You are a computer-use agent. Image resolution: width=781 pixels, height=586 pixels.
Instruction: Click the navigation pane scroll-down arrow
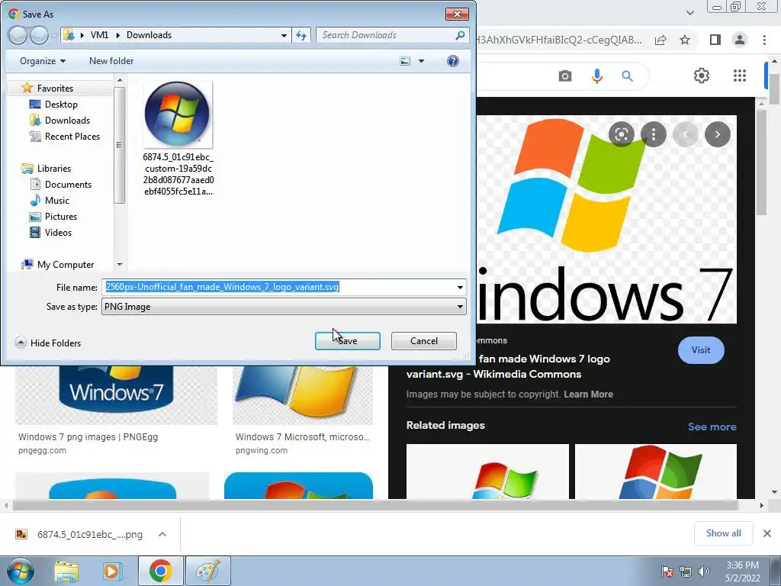pos(120,265)
